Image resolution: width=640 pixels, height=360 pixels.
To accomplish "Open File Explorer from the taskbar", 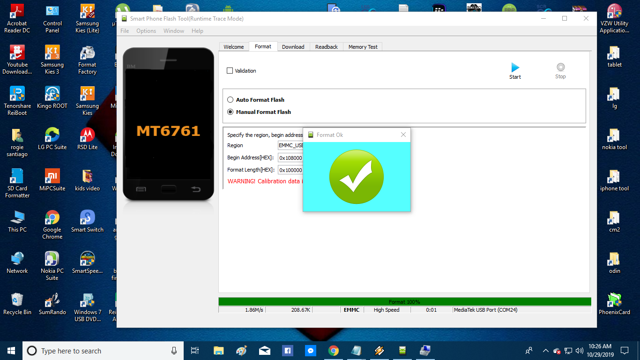I will click(x=219, y=351).
